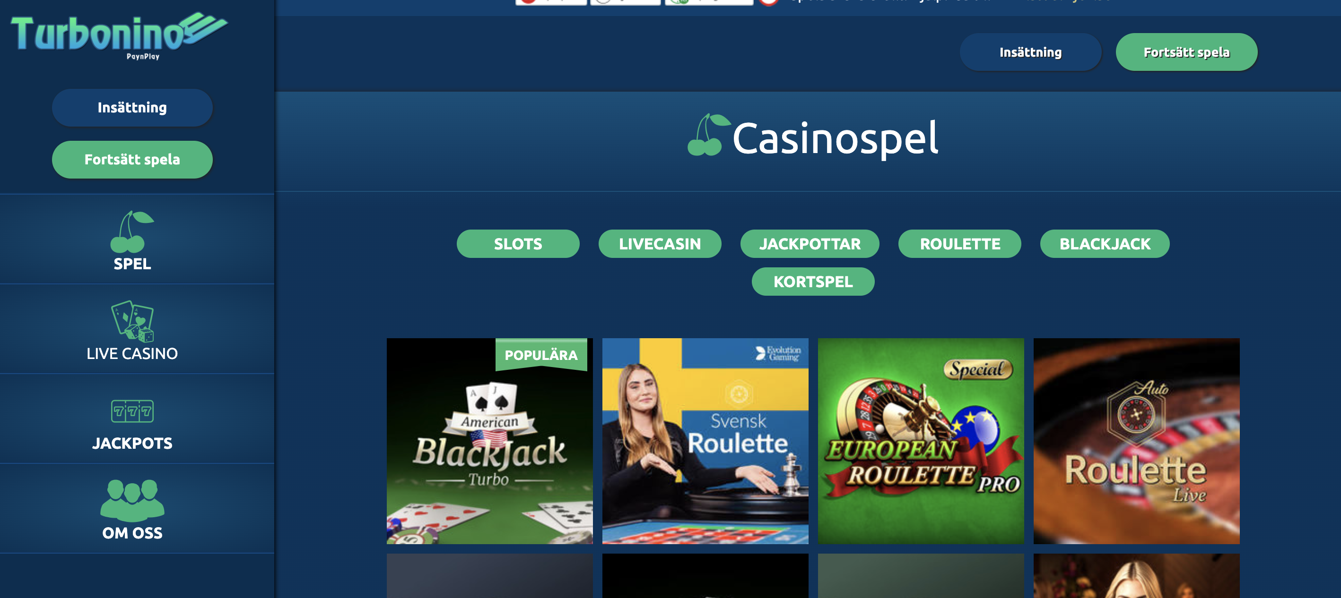Click the Turbonino logo
The height and width of the screenshot is (598, 1341).
pyautogui.click(x=119, y=36)
